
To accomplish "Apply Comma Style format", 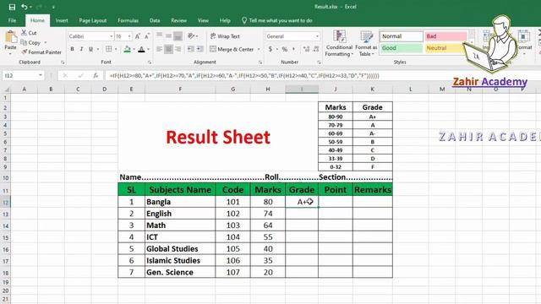I will click(293, 49).
